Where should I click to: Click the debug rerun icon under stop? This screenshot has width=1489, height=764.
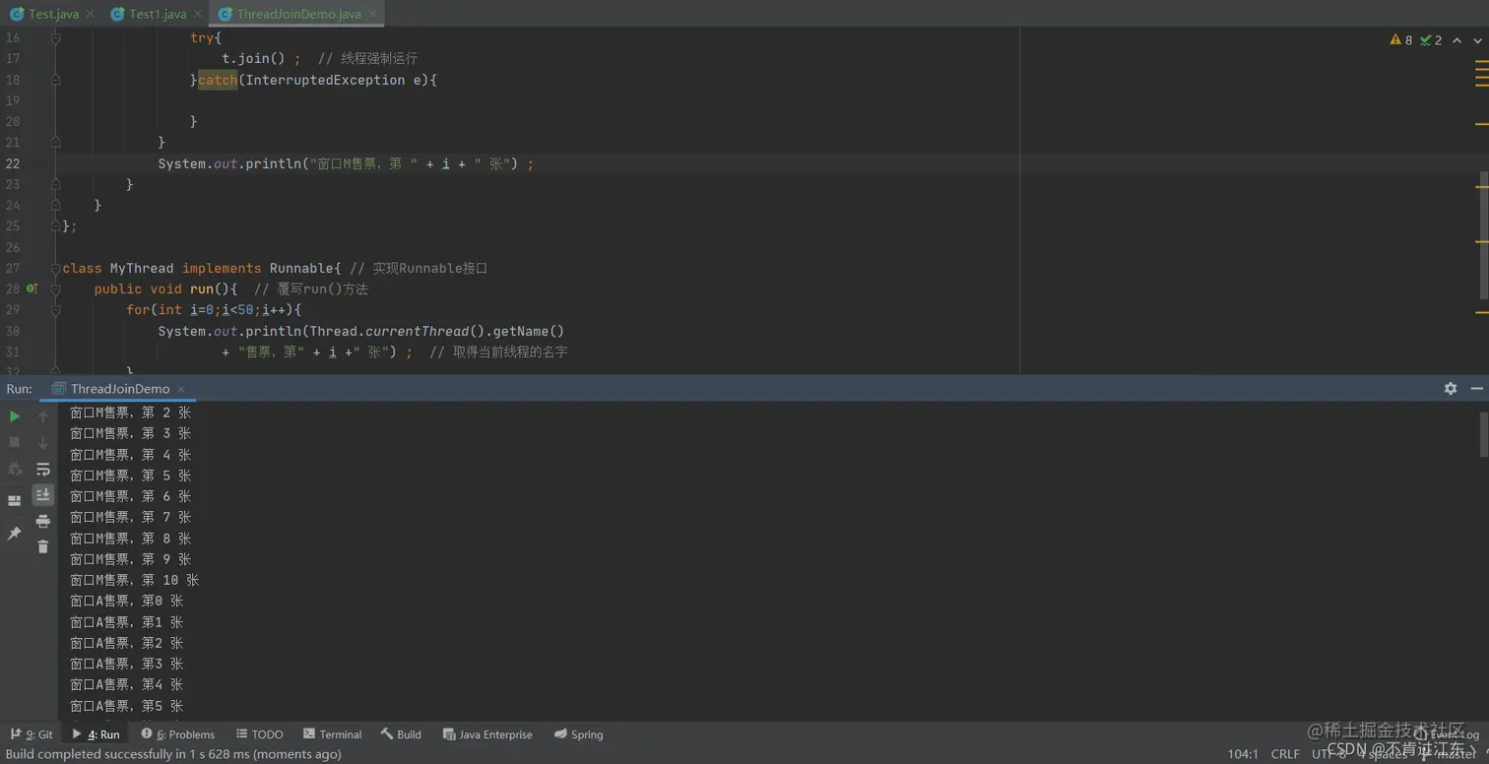pyautogui.click(x=14, y=470)
